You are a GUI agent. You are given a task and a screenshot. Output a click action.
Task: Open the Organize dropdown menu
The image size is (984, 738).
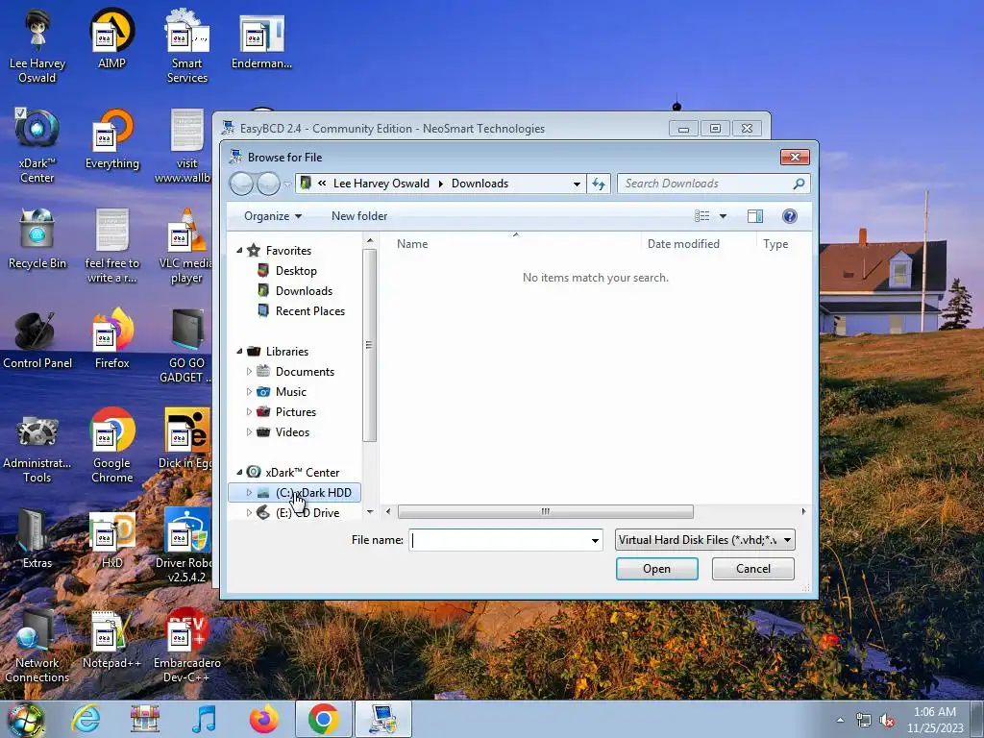(x=272, y=216)
